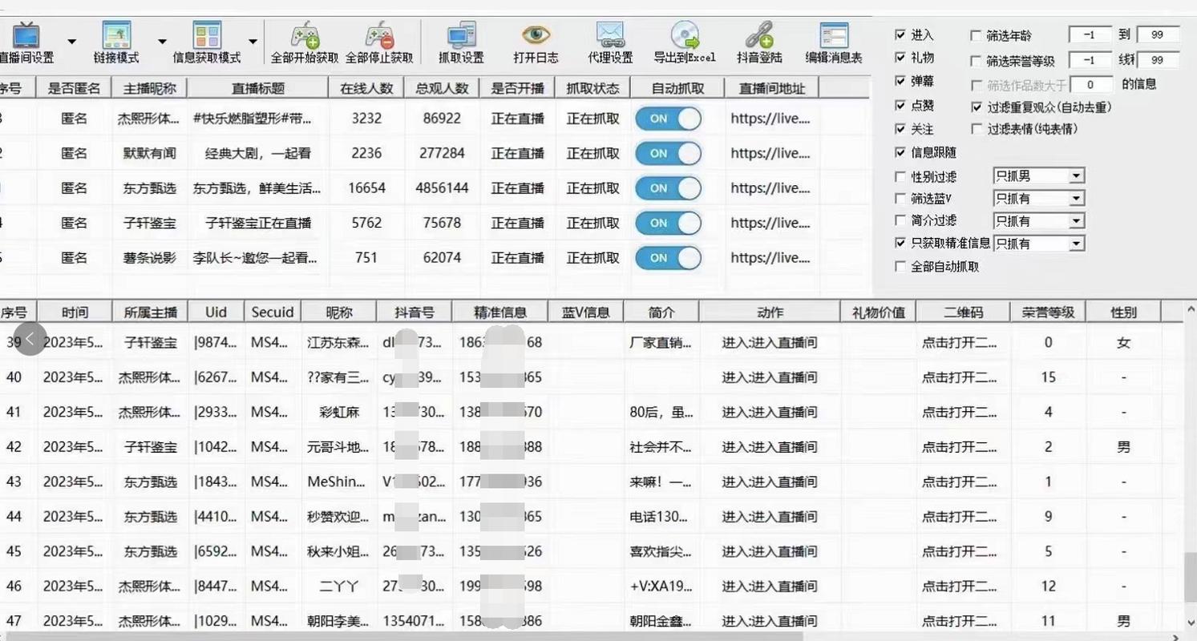Click the 荣誉等级 column header

(x=1048, y=312)
